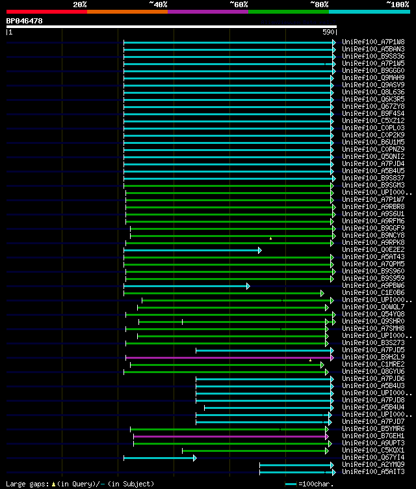Pick the UniRef100_C0P2K9 label

pyautogui.click(x=373, y=135)
